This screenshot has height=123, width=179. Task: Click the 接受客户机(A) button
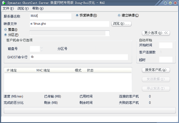pyautogui.click(x=156, y=70)
